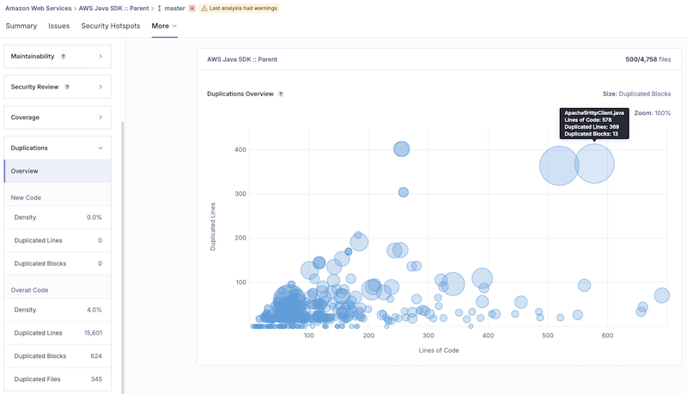
Task: Click the warning triangle icon in the analysis alert
Action: (205, 8)
